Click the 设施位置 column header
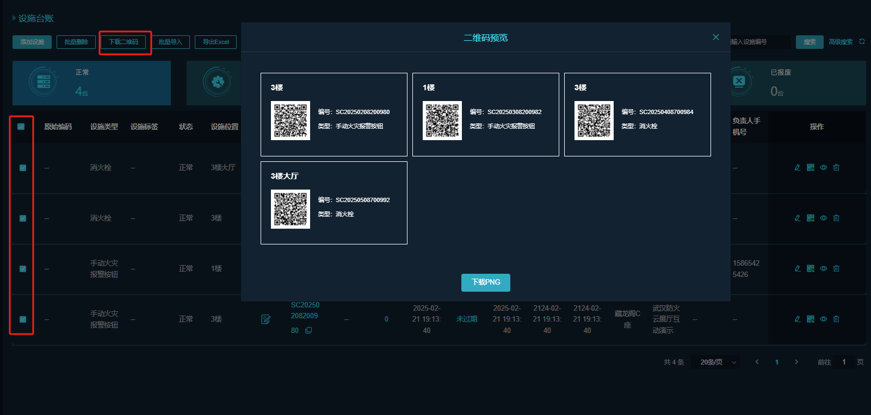Screen dimensions: 871x415 [225, 127]
